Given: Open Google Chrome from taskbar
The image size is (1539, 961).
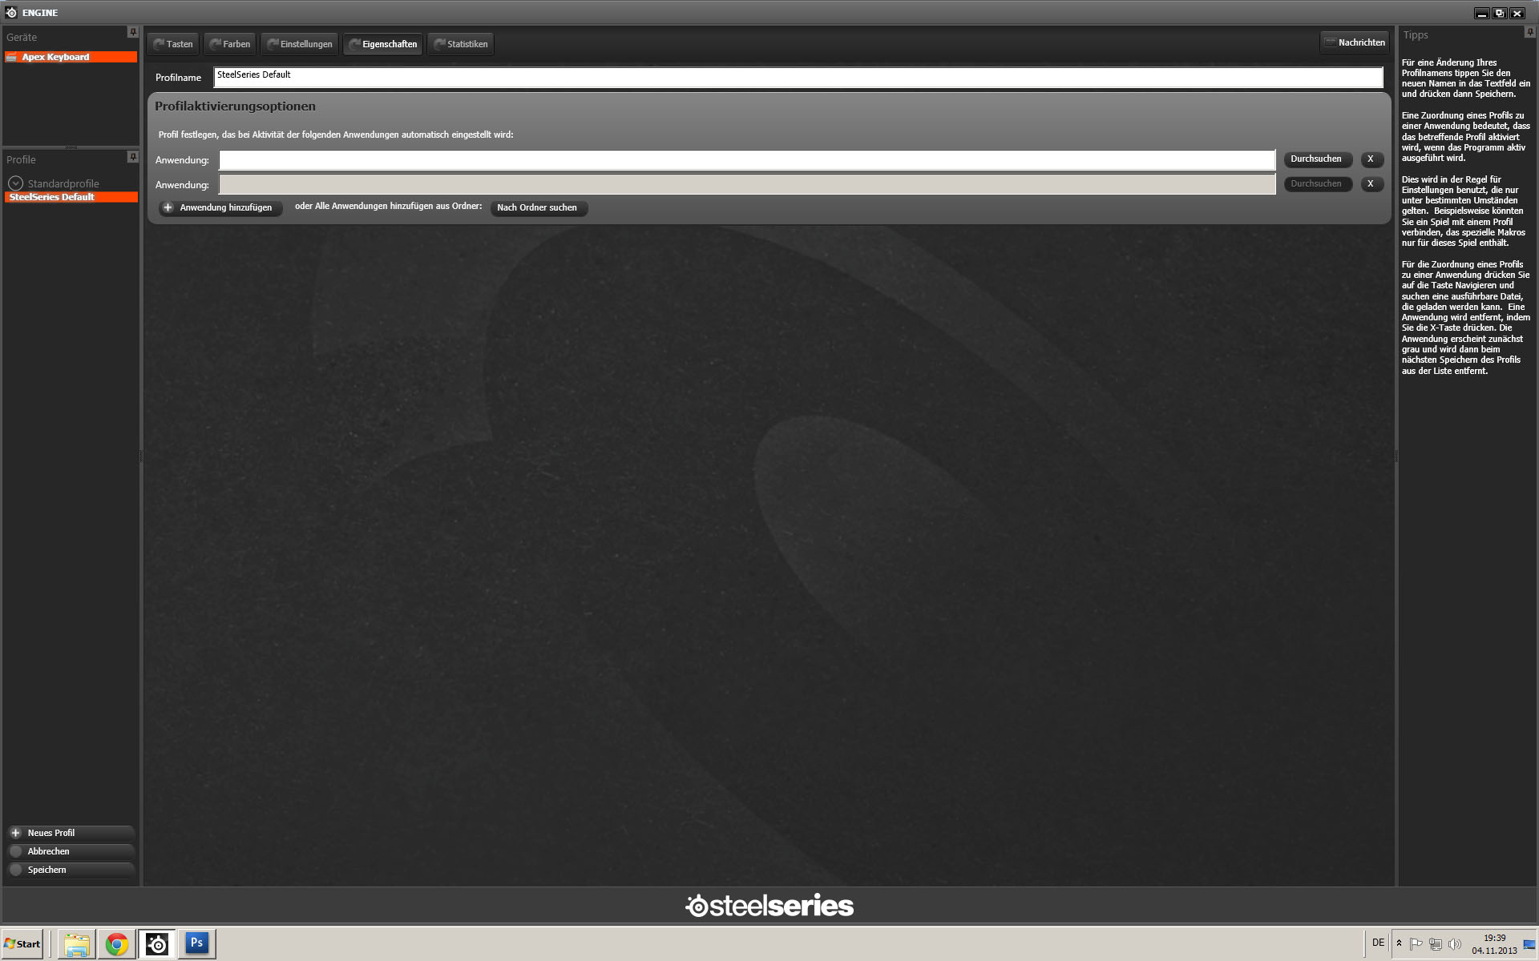Looking at the screenshot, I should point(117,945).
